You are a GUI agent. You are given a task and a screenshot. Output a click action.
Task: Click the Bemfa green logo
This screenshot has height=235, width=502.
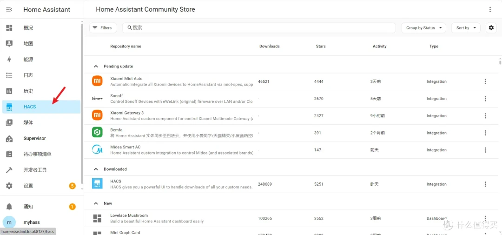click(x=97, y=133)
